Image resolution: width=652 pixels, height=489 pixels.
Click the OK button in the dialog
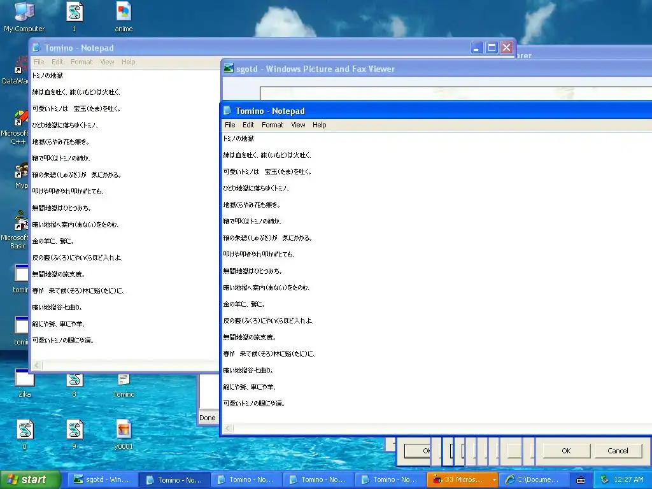coord(566,451)
